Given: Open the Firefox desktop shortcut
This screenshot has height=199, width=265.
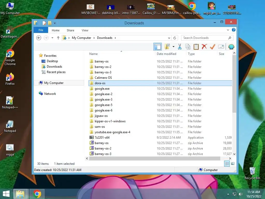Looking at the screenshot, I should 10,79.
